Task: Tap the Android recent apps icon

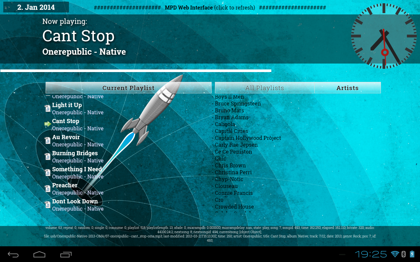Action: [66, 254]
